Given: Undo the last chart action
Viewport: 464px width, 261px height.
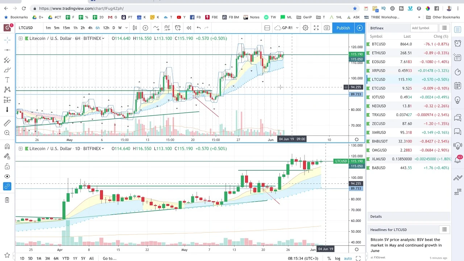Looking at the screenshot, I should [x=199, y=28].
